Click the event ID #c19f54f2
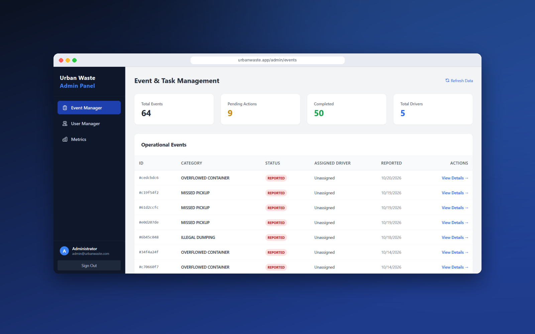The image size is (535, 334). coord(149,193)
